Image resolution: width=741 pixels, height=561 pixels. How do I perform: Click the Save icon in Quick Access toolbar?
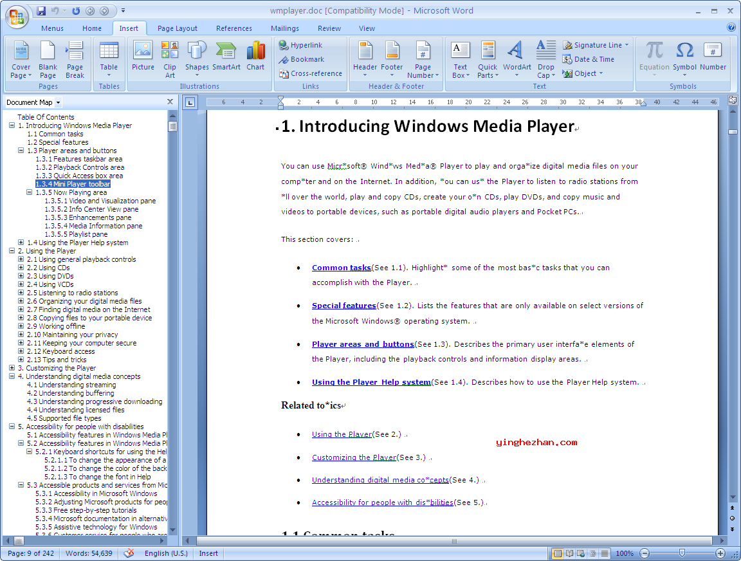point(42,11)
